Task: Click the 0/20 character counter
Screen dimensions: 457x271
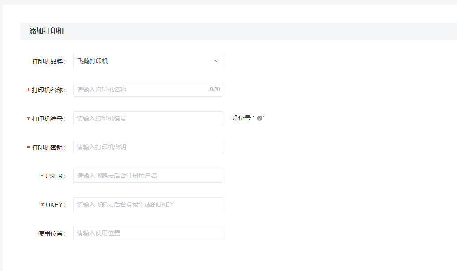Action: [215, 90]
